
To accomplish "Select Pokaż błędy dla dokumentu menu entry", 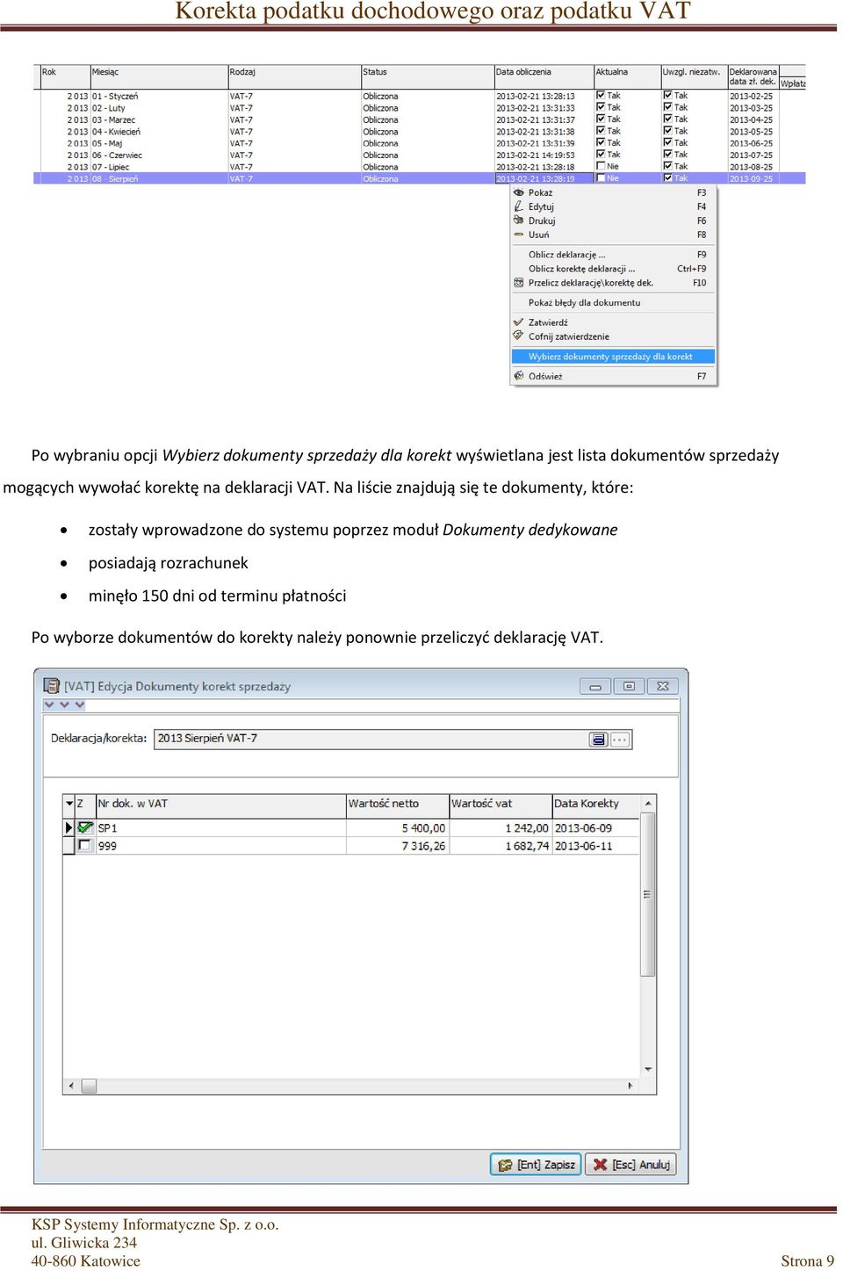I will click(x=612, y=302).
